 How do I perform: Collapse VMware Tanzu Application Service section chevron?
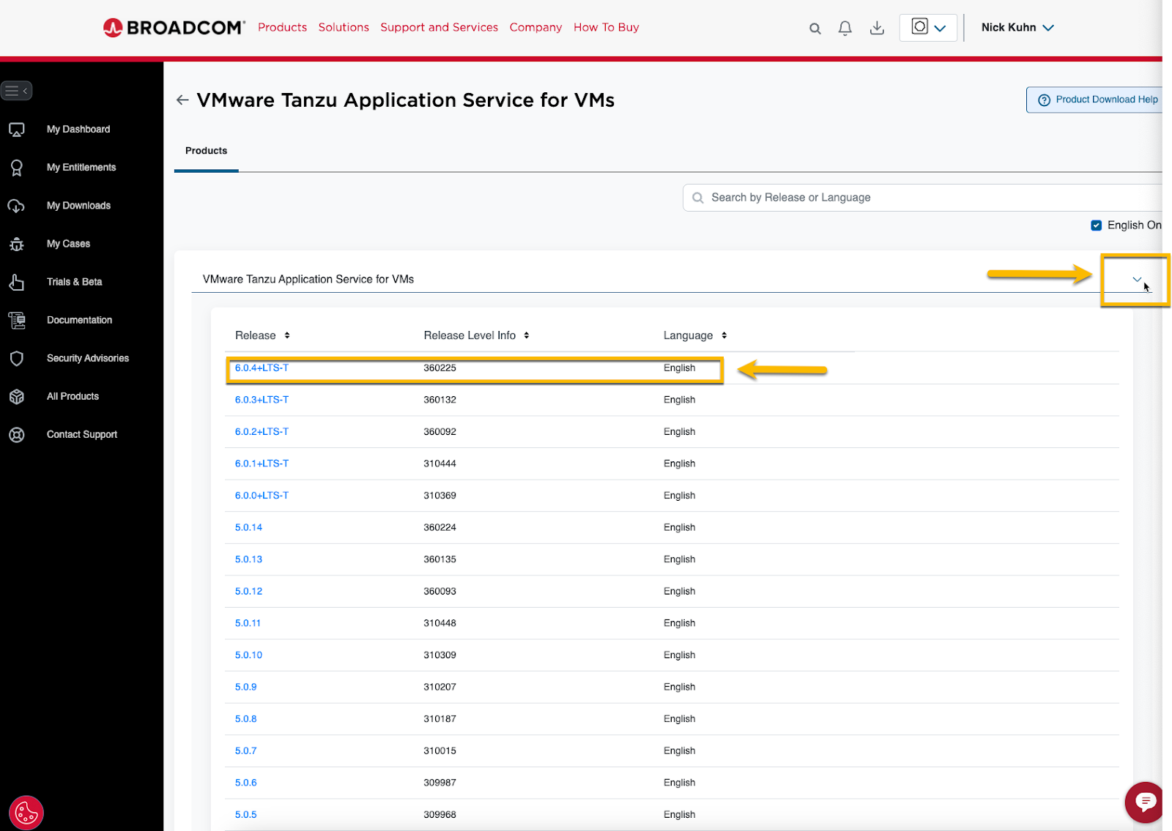(x=1137, y=280)
